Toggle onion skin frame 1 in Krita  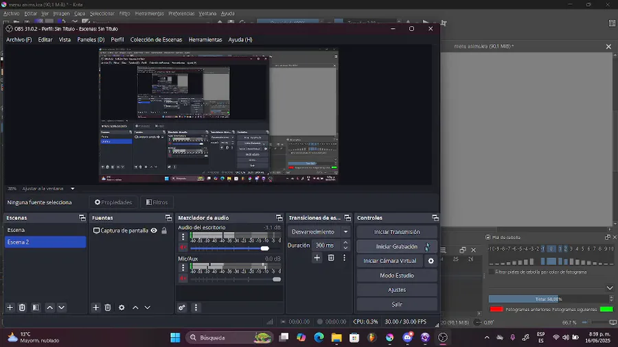point(560,249)
